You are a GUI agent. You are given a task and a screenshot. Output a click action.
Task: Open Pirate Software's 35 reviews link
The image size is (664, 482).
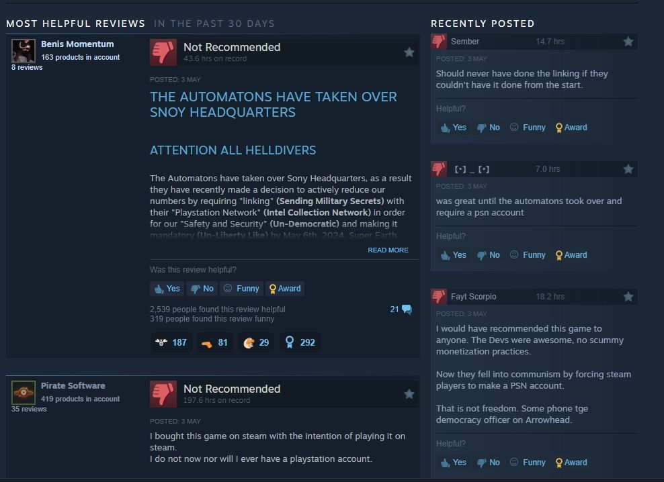pyautogui.click(x=29, y=409)
